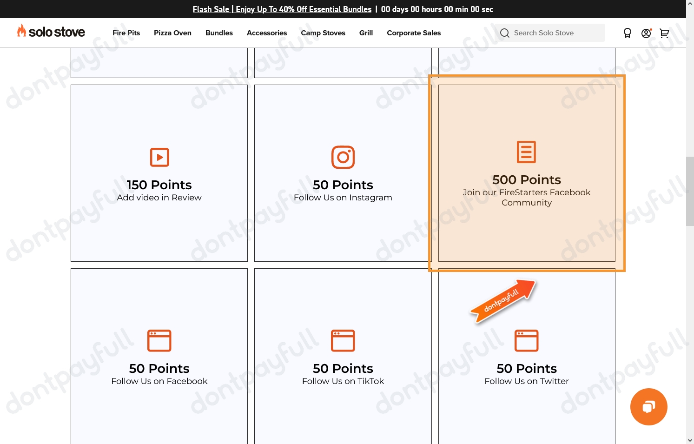
Task: Open the Fire Pits menu
Action: [126, 33]
